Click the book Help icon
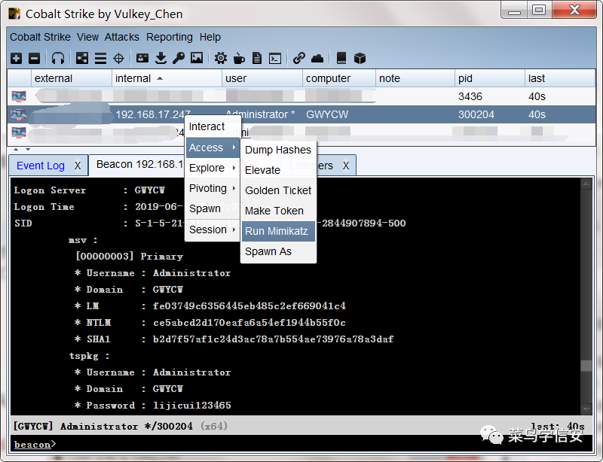 tap(341, 59)
